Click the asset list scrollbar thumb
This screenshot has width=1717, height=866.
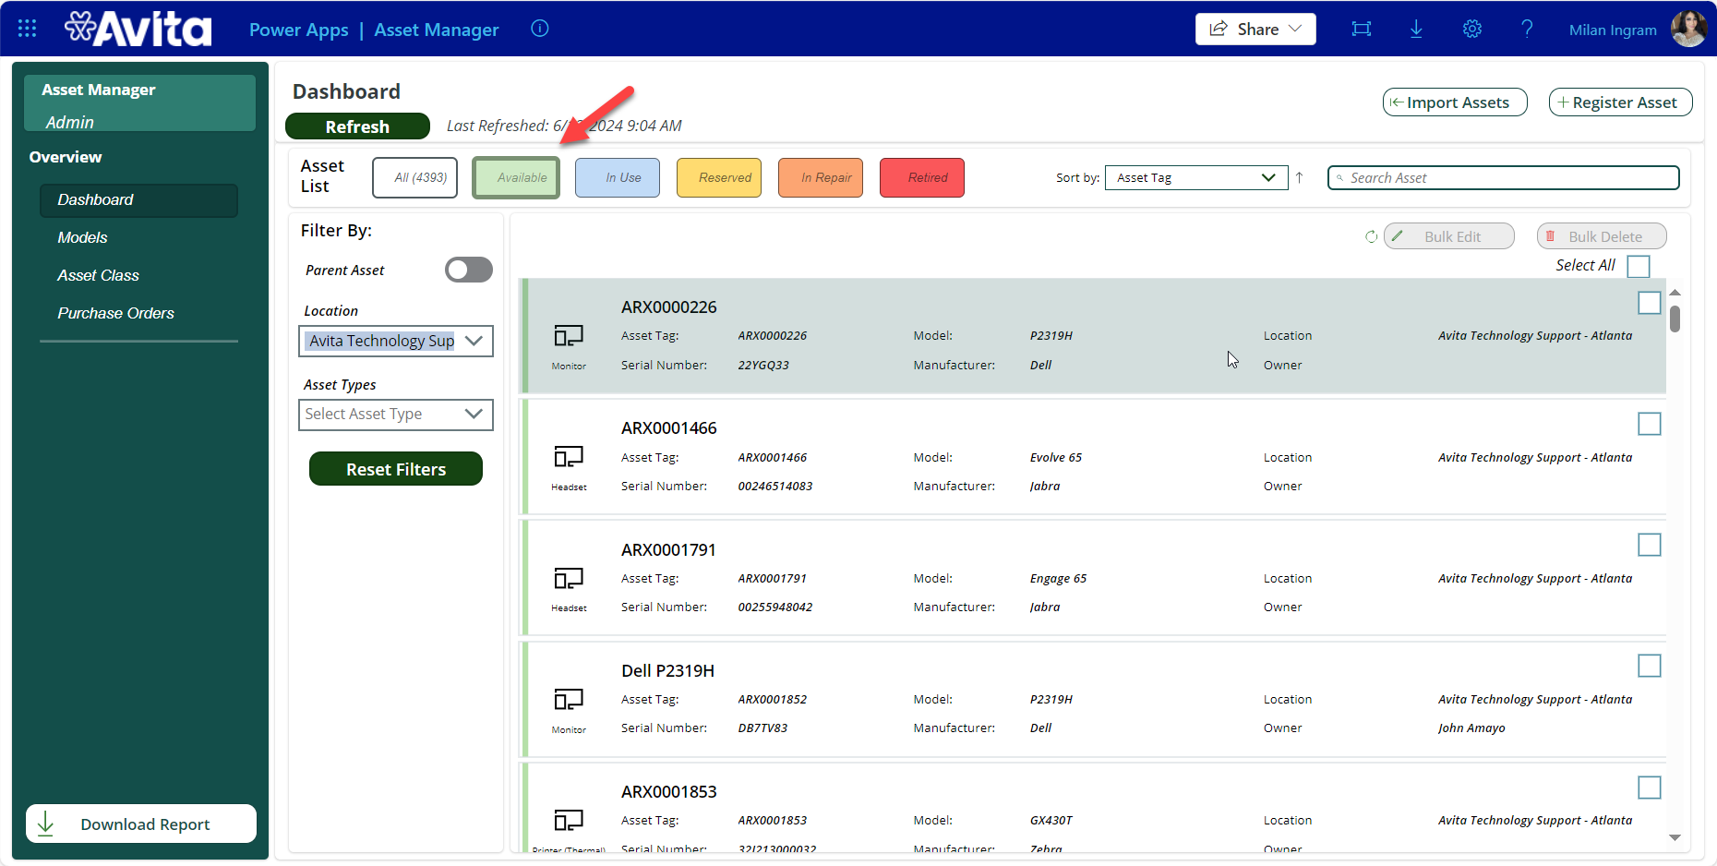point(1675,319)
